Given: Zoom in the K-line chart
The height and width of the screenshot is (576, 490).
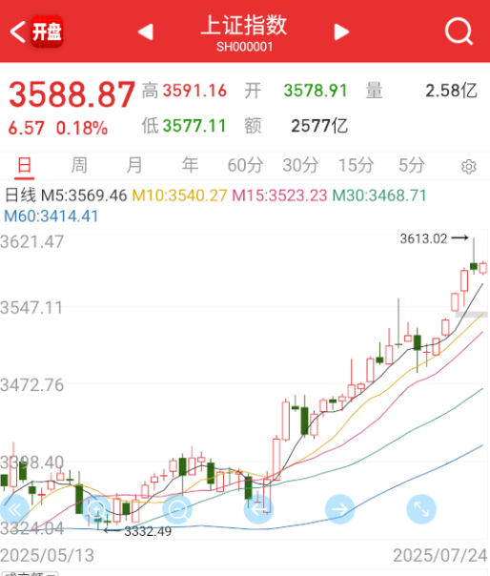Looking at the screenshot, I should [x=96, y=509].
